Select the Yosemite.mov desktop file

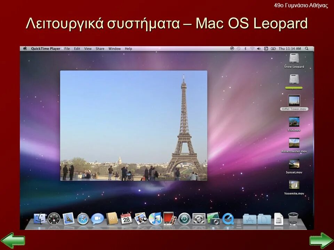click(294, 188)
